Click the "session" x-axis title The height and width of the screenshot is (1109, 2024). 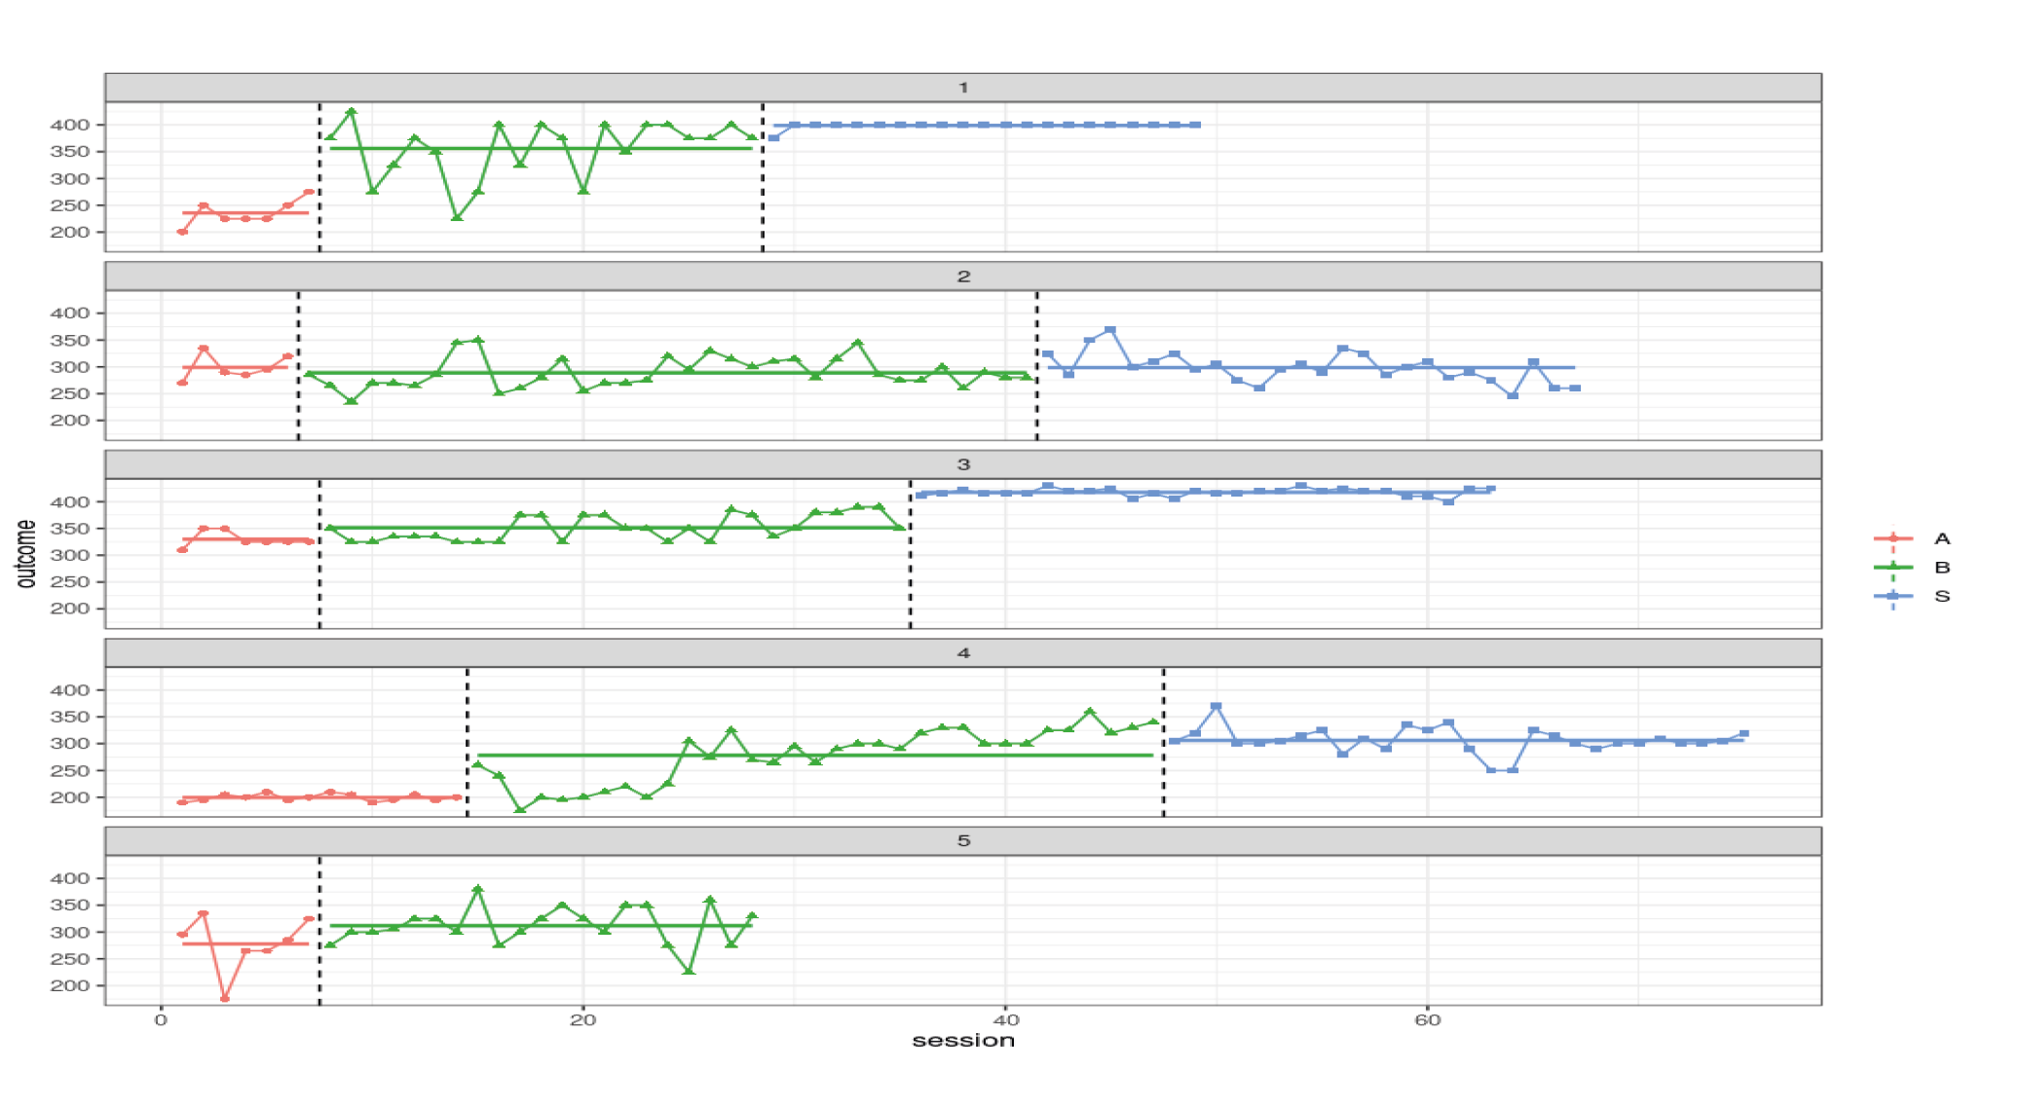(x=962, y=1041)
